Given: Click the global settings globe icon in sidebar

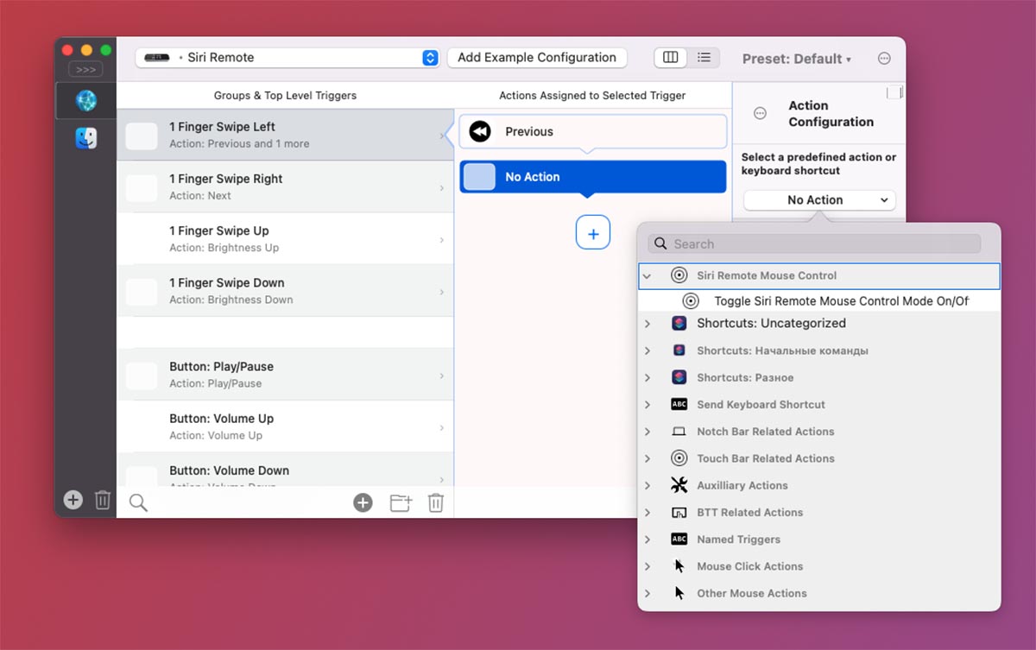Looking at the screenshot, I should [85, 101].
